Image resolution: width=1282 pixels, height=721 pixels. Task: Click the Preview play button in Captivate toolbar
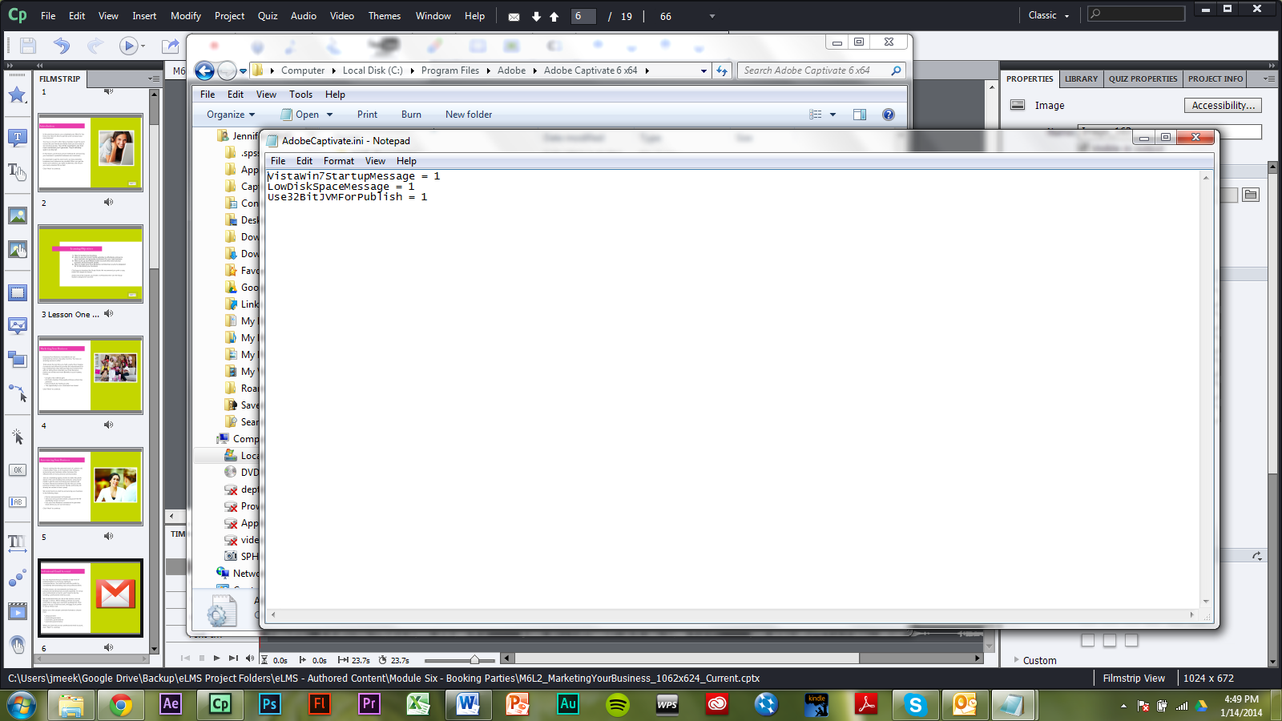pyautogui.click(x=128, y=46)
